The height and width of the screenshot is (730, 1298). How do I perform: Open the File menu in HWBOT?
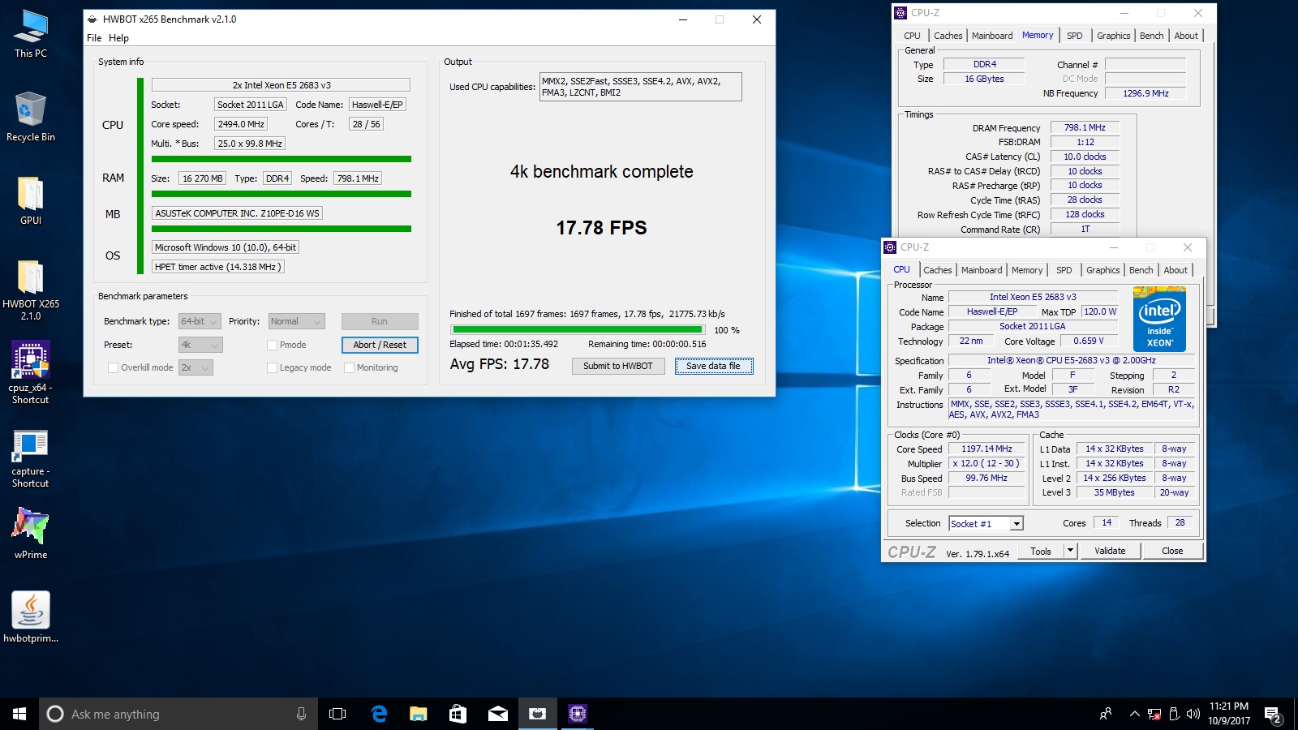click(94, 38)
